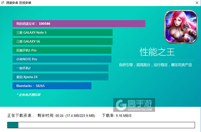Click the 正在下载资源 status text
The image size is (201, 132).
tap(21, 116)
